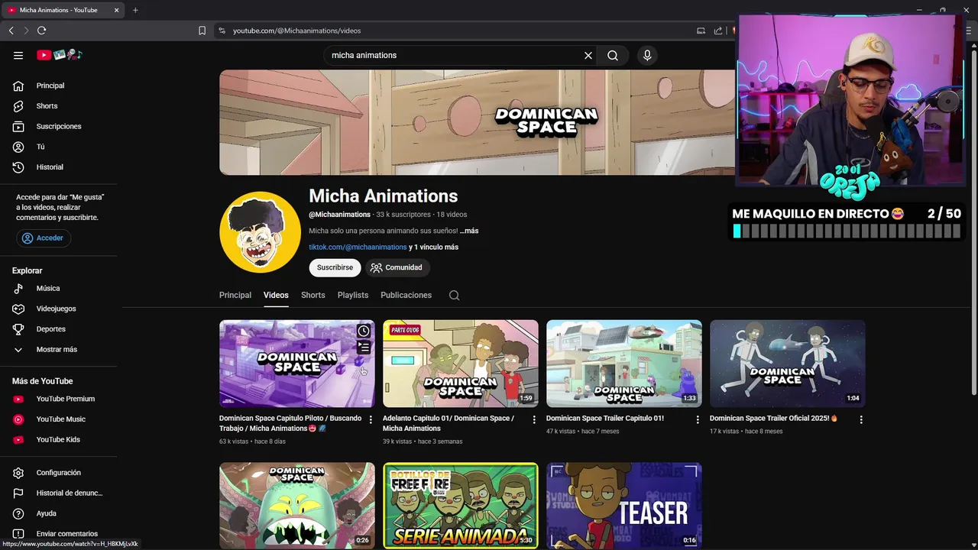
Task: Open Suscripciones in sidebar
Action: coord(59,126)
